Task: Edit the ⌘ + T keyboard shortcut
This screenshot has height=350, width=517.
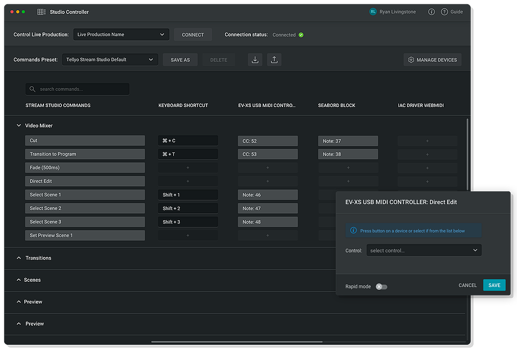Action: (x=188, y=154)
